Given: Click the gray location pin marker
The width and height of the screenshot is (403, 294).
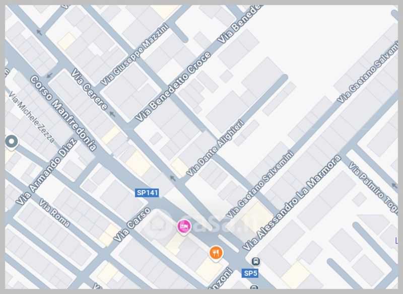Looking at the screenshot, I should [x=11, y=142].
